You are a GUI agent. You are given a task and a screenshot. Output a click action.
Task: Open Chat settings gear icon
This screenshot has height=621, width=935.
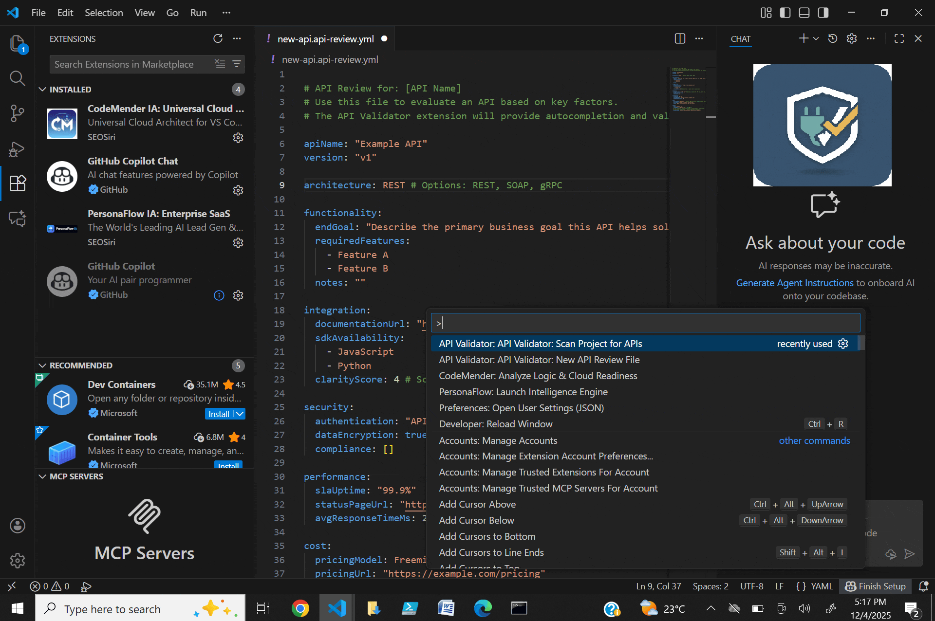[851, 38]
